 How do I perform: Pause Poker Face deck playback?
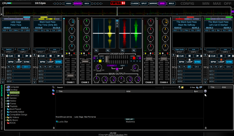coord(19,56)
